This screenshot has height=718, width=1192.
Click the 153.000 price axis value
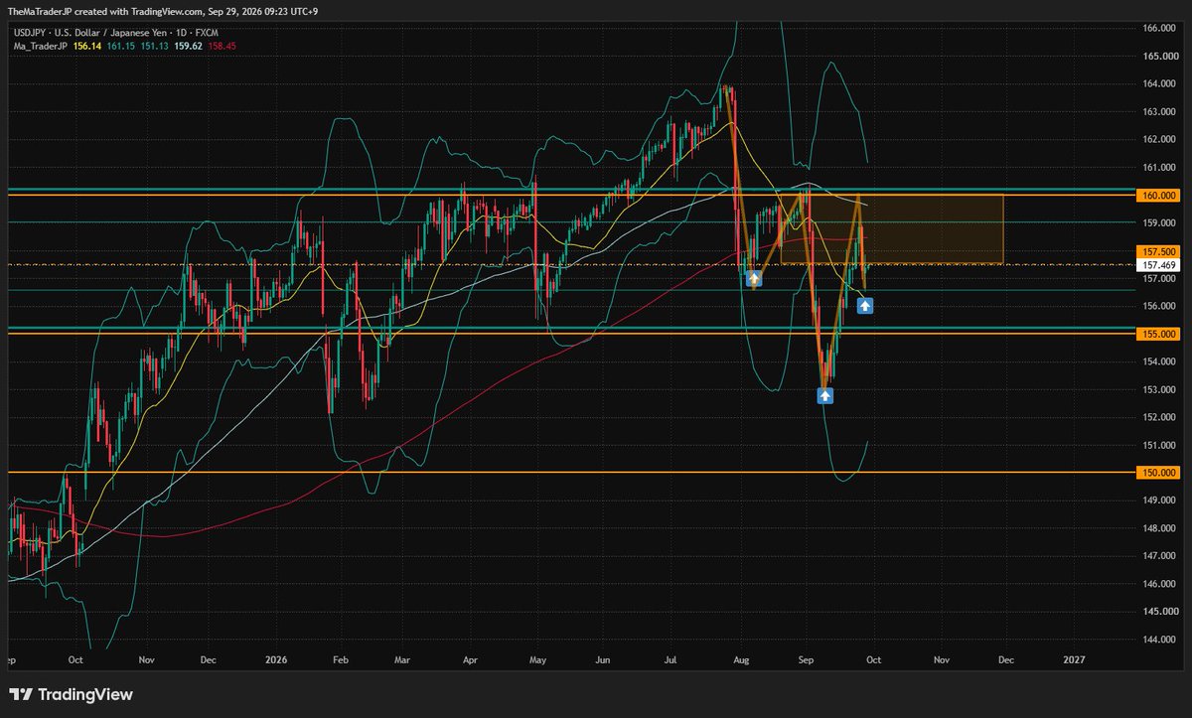tap(1160, 389)
